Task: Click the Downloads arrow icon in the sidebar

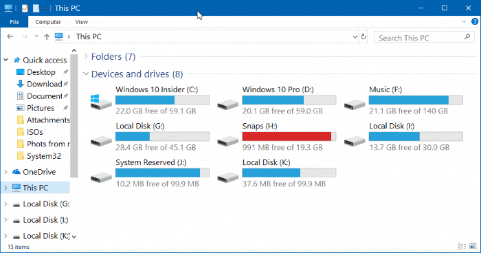Action: (20, 84)
